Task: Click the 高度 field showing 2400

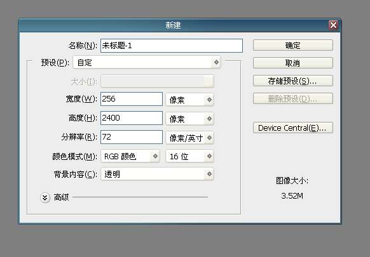Action: coord(132,118)
